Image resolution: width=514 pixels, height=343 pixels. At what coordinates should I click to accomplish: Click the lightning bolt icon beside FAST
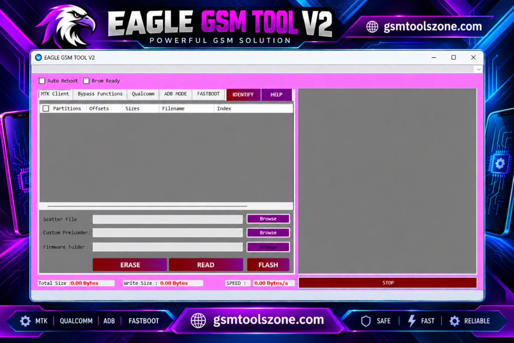412,321
